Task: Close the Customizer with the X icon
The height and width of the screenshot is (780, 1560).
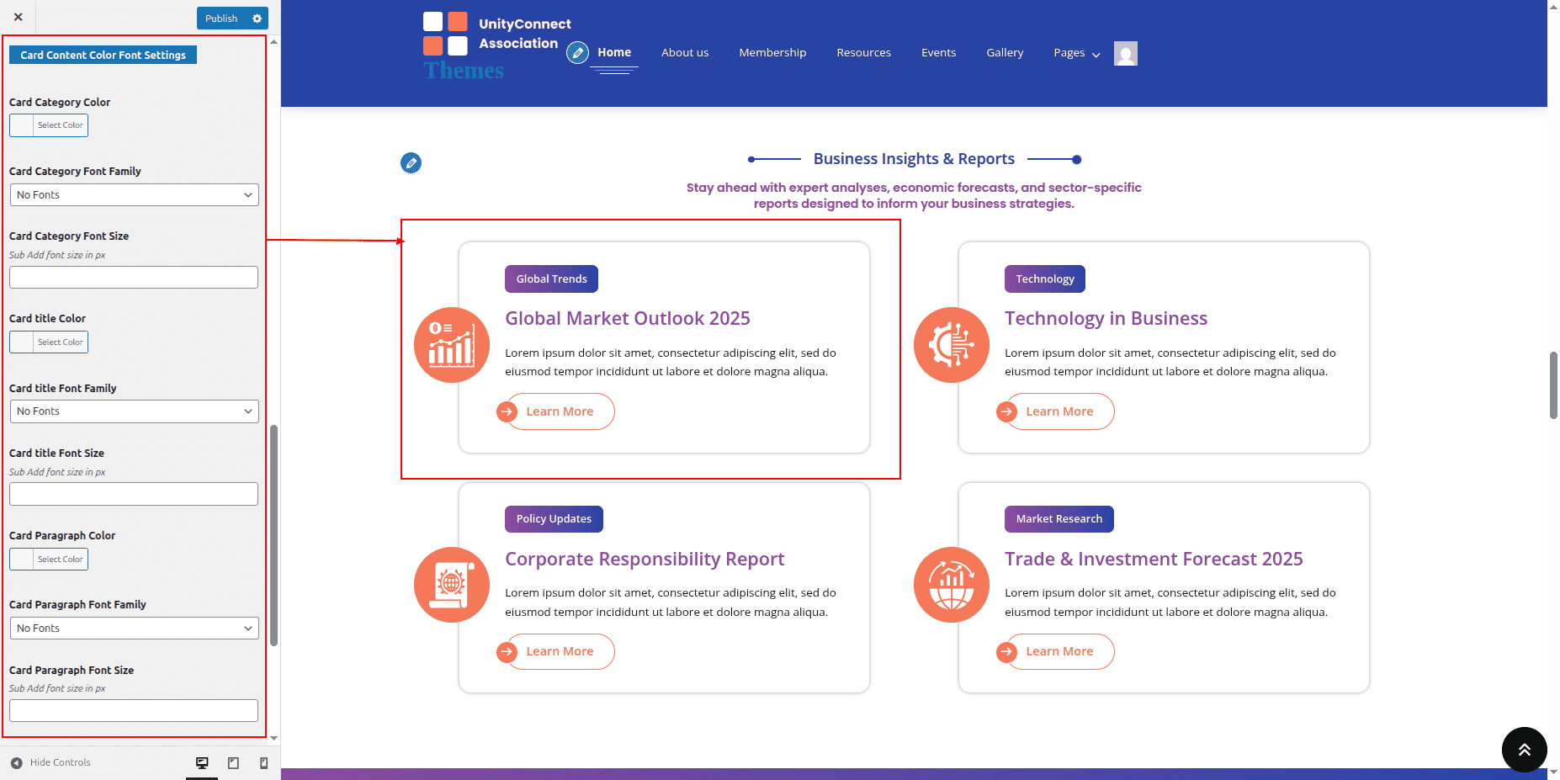Action: tap(18, 17)
